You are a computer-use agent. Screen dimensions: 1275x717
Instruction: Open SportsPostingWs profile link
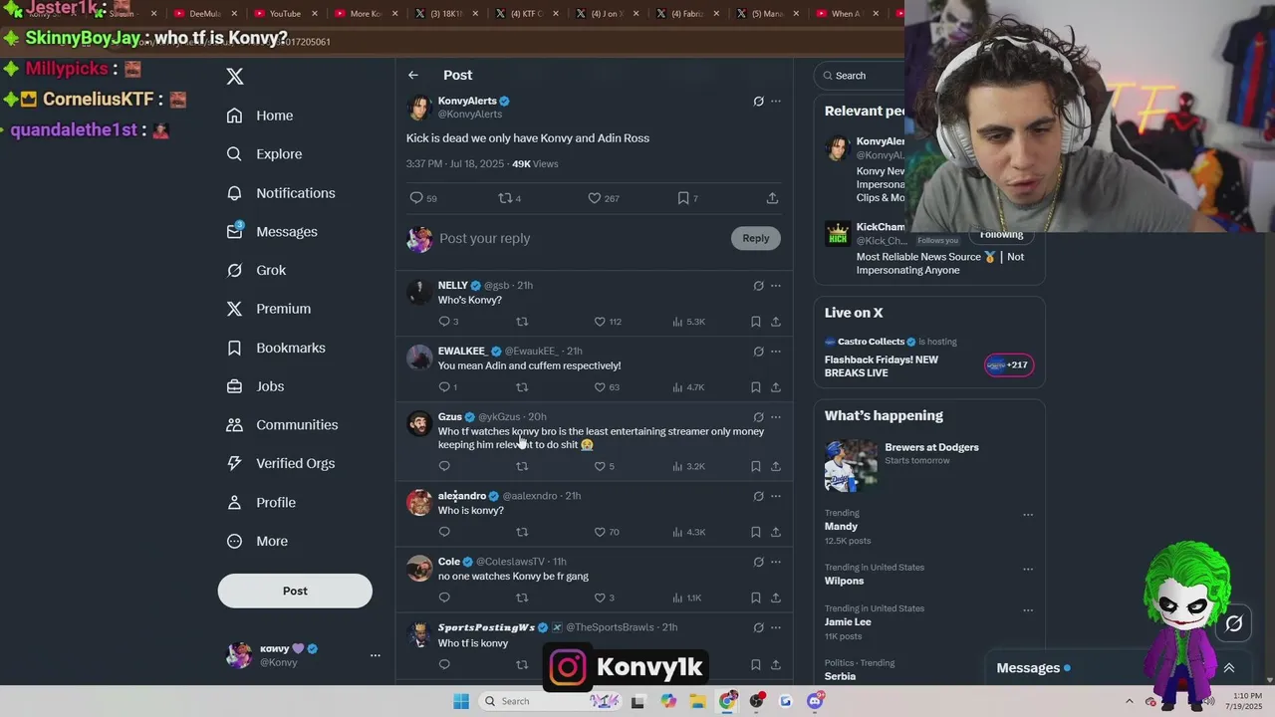[x=486, y=627]
